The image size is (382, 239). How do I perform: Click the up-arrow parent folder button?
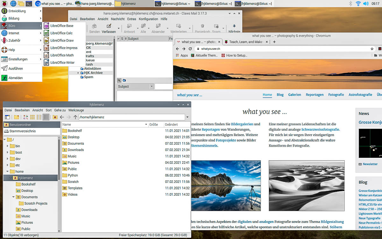point(75,117)
